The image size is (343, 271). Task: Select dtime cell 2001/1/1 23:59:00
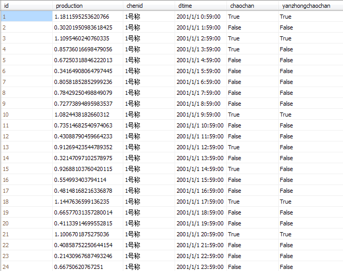[x=200, y=267]
